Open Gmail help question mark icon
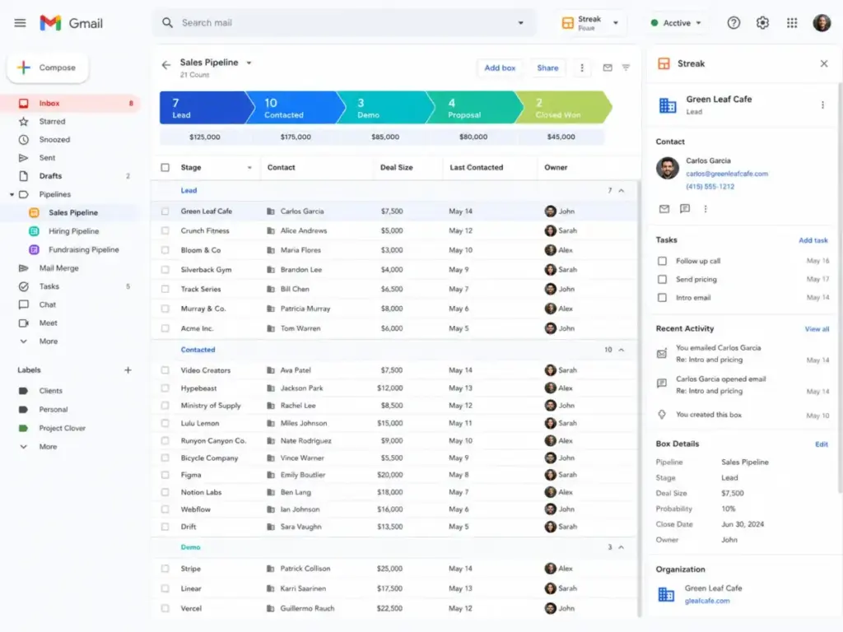Screen dimensions: 843x632 click(x=734, y=22)
